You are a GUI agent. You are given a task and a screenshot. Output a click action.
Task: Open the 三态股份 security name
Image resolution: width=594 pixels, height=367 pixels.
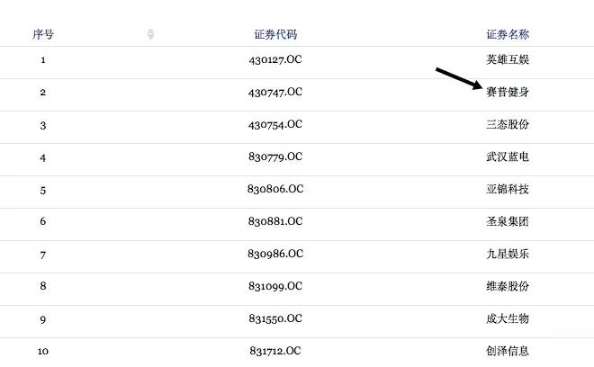[x=508, y=124]
